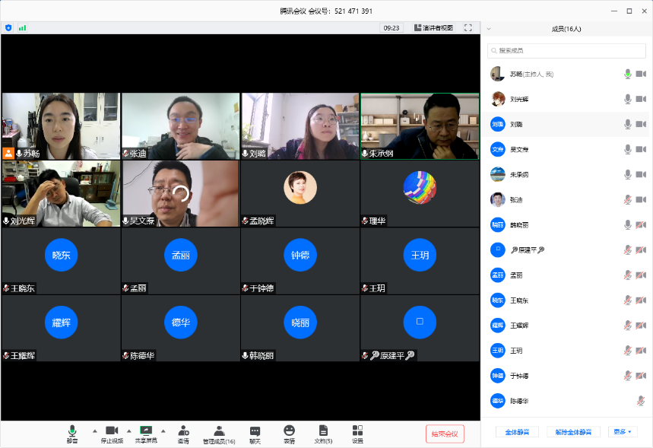Click the green network signal icon
This screenshot has width=653, height=448.
pyautogui.click(x=22, y=27)
